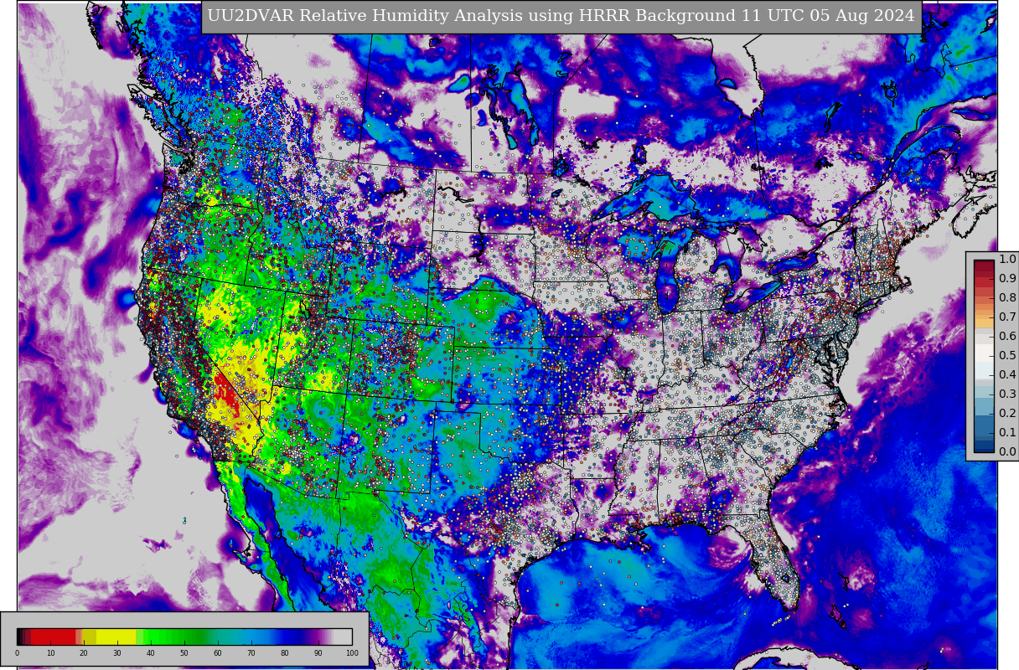Screen dimensions: 1019x670
Task: Click the 0.2 label on right colorbar
Action: pos(1007,413)
